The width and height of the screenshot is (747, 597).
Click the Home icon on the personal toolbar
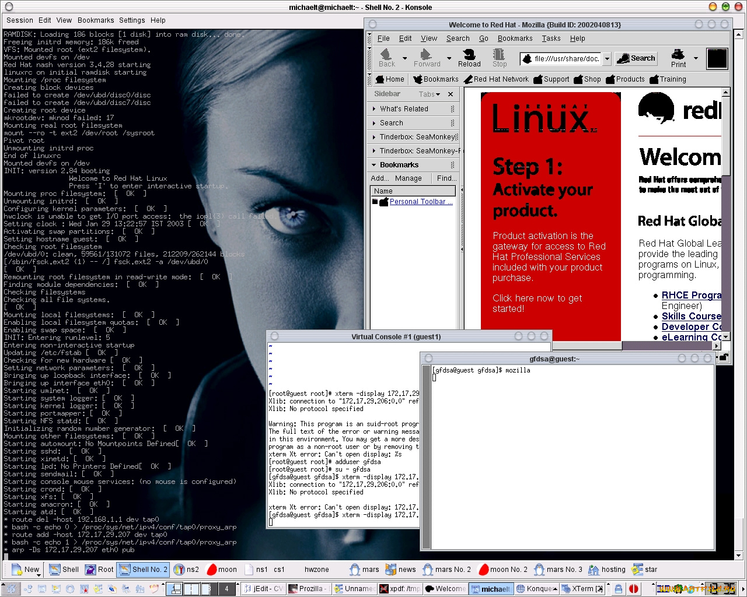point(389,79)
